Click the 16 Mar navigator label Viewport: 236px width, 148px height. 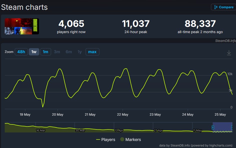[41, 130]
